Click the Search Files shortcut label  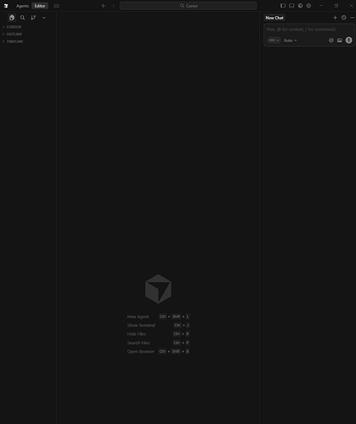[x=138, y=343]
